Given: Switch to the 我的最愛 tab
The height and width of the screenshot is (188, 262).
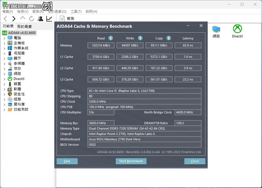Looking at the screenshot, I should pyautogui.click(x=24, y=26).
